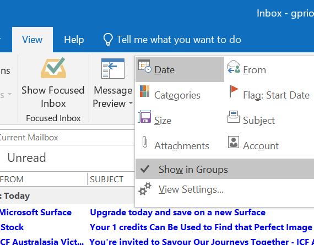This screenshot has height=245, width=314.
Task: Open the Microsoft Surface upgrade email
Action: [157, 213]
